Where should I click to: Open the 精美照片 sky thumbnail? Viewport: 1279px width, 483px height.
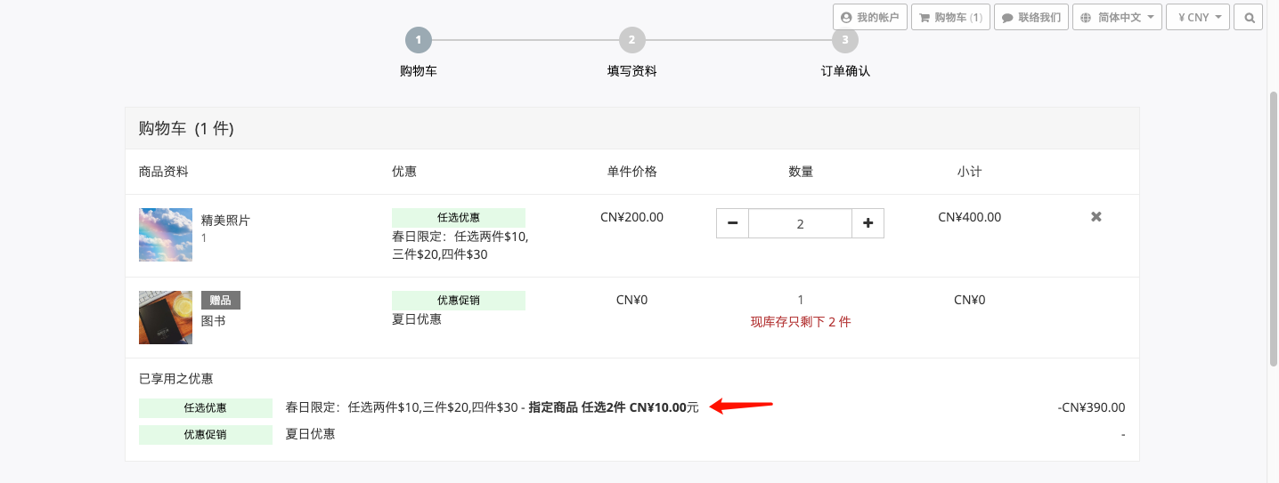coord(166,235)
